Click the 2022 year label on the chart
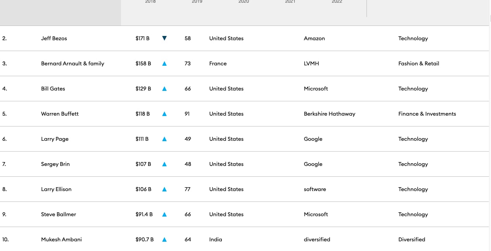Screen dimensions: 491x251 click(337, 2)
